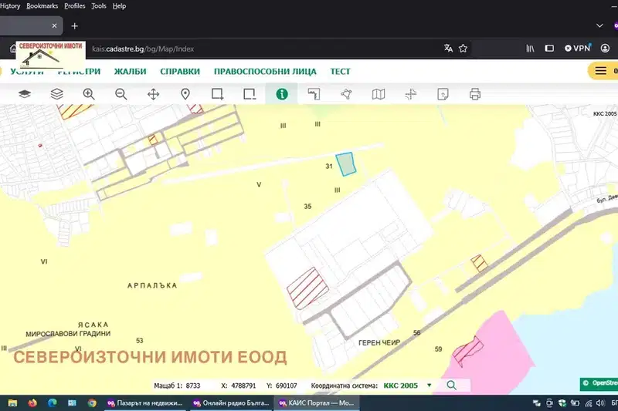Open the Help menu
Image resolution: width=618 pixels, height=411 pixels.
pyautogui.click(x=119, y=6)
